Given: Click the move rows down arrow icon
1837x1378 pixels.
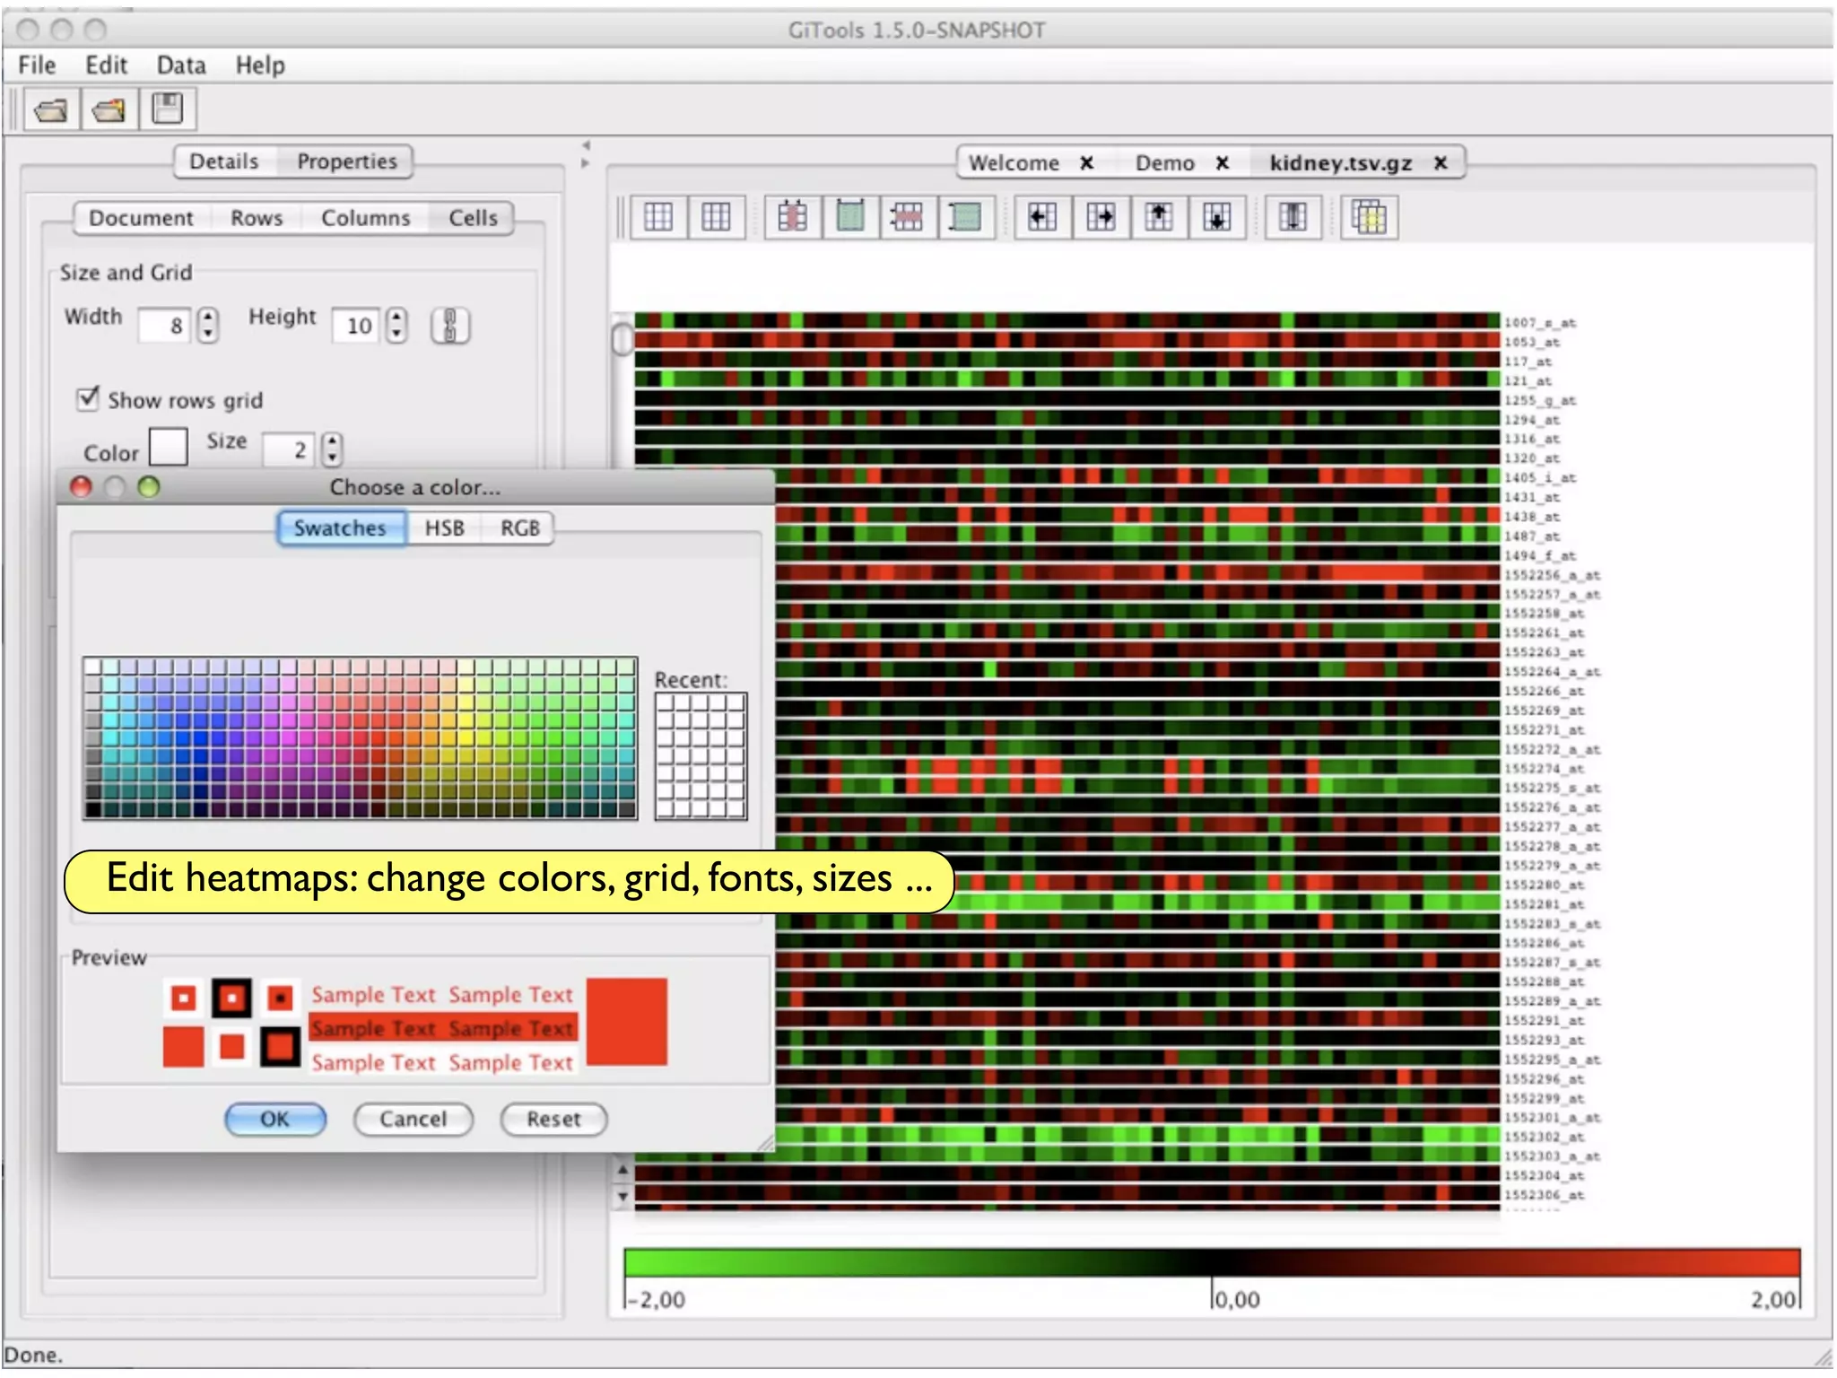Looking at the screenshot, I should (1217, 216).
